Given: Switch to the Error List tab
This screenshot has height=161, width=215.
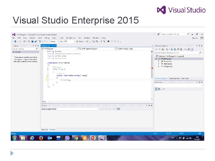Looking at the screenshot, I should [x=44, y=129].
